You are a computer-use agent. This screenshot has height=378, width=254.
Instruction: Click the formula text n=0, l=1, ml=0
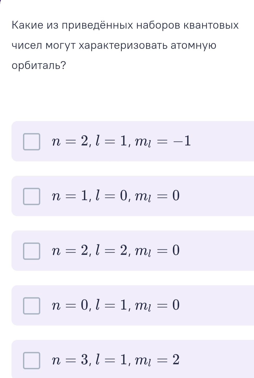[x=116, y=306]
